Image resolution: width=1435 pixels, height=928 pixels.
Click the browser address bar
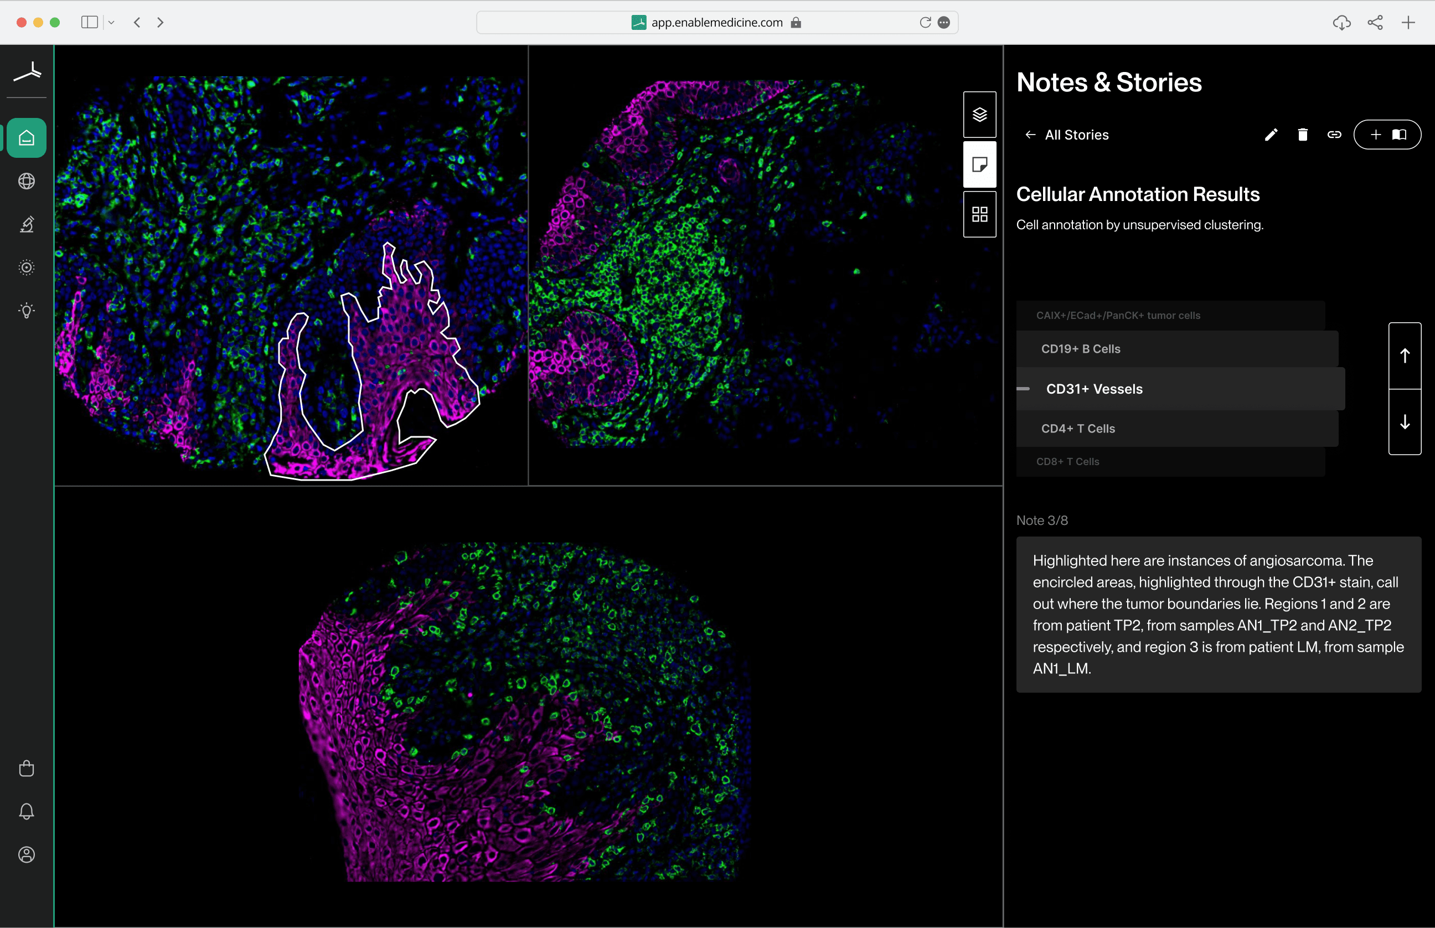[717, 22]
